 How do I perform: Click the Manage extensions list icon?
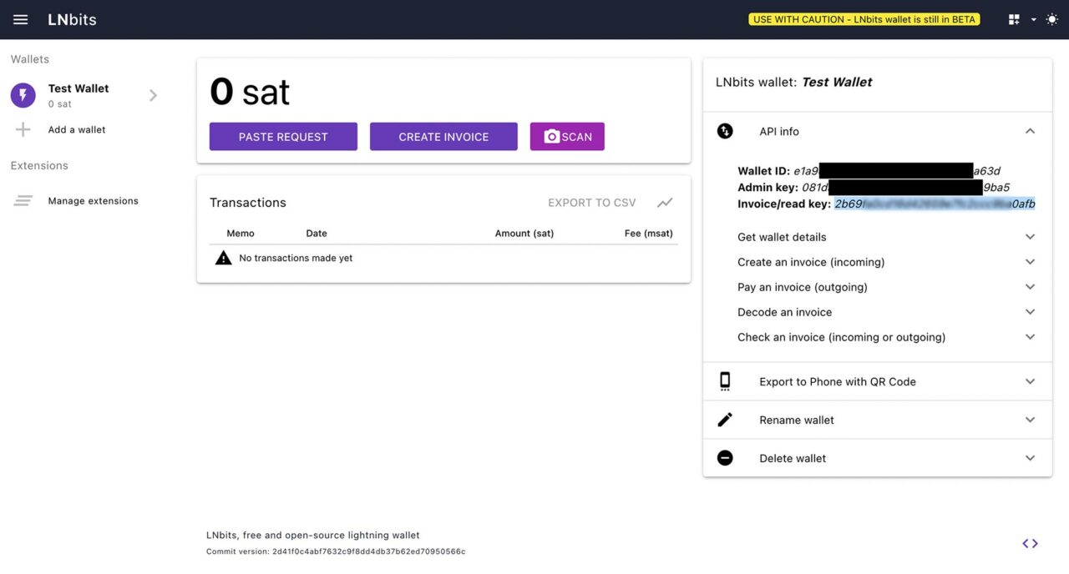pyautogui.click(x=23, y=200)
